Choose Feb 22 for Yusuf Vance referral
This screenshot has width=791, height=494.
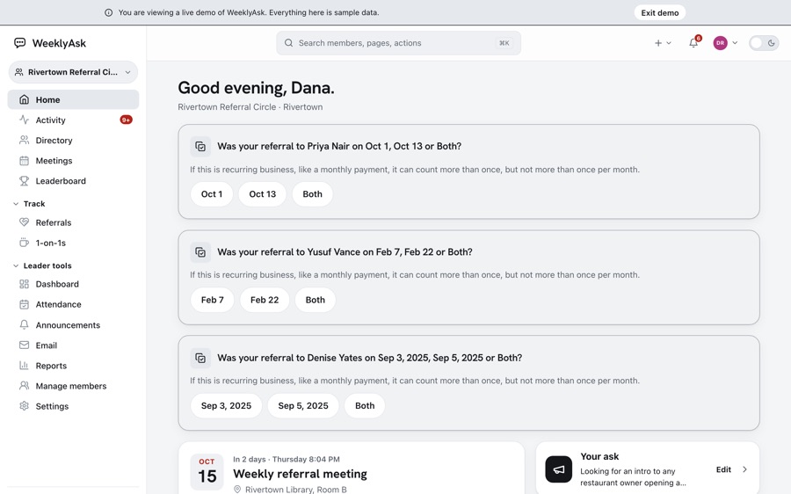click(x=265, y=300)
